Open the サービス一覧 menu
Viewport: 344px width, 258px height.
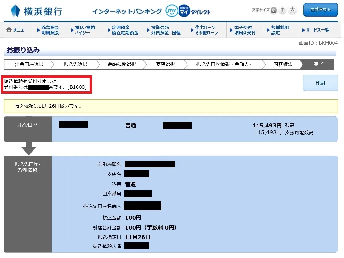318,30
